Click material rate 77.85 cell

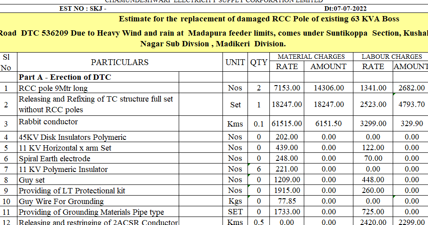287,201
